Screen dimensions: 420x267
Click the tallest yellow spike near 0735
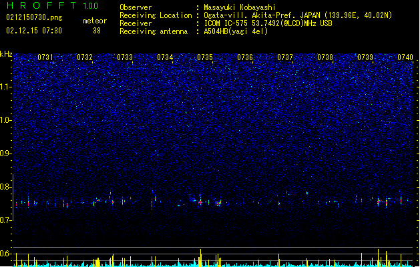point(200,258)
